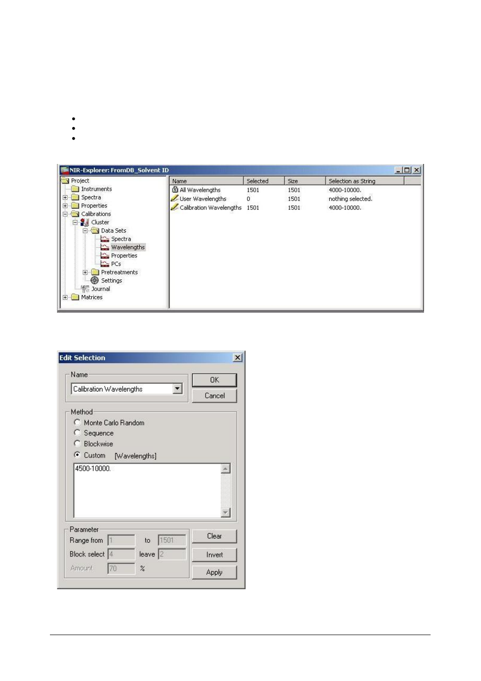The image size is (481, 681).
Task: Click the Data Sets folder icon
Action: [x=95, y=231]
